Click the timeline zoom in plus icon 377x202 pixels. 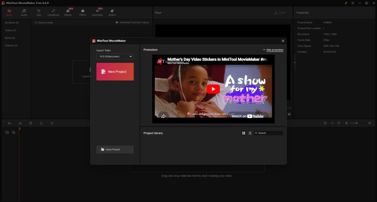[370, 123]
